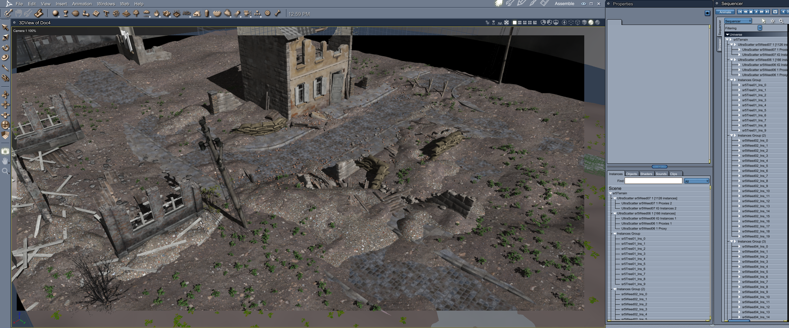Screen dimensions: 789x328
Task: Open the Model room (wrench icon)
Action: (510, 3)
